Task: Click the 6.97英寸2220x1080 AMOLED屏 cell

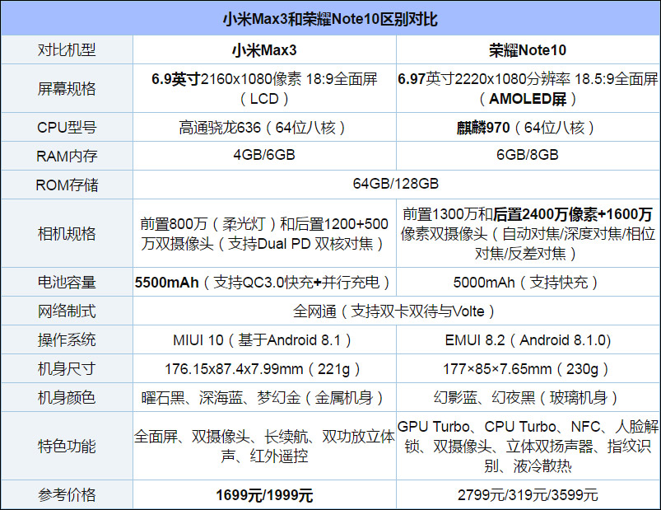Action: pos(528,89)
